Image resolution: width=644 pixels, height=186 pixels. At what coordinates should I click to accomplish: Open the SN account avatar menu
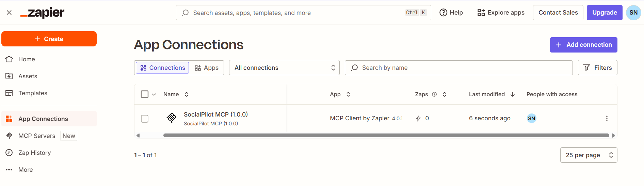point(633,13)
